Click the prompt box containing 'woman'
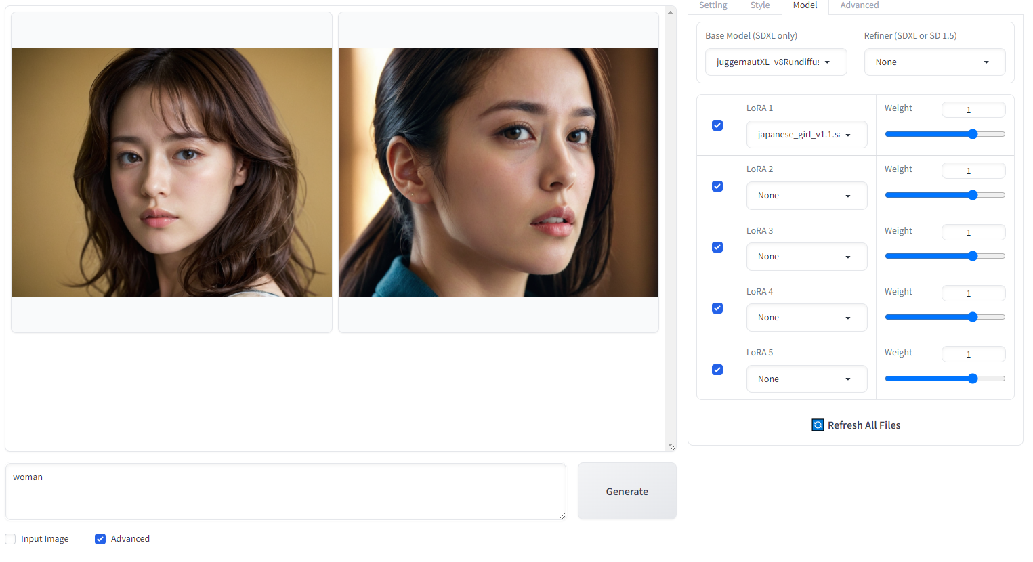1033x562 pixels. pyautogui.click(x=286, y=492)
